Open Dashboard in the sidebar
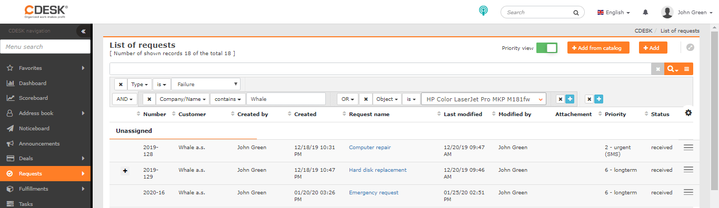 (45, 83)
